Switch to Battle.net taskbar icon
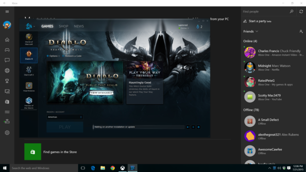The width and height of the screenshot is (306, 172). tap(132, 168)
